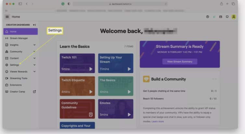
Task: Open the Community sidebar section
Action: pyautogui.click(x=16, y=51)
